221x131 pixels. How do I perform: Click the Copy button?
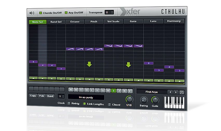tap(33, 95)
